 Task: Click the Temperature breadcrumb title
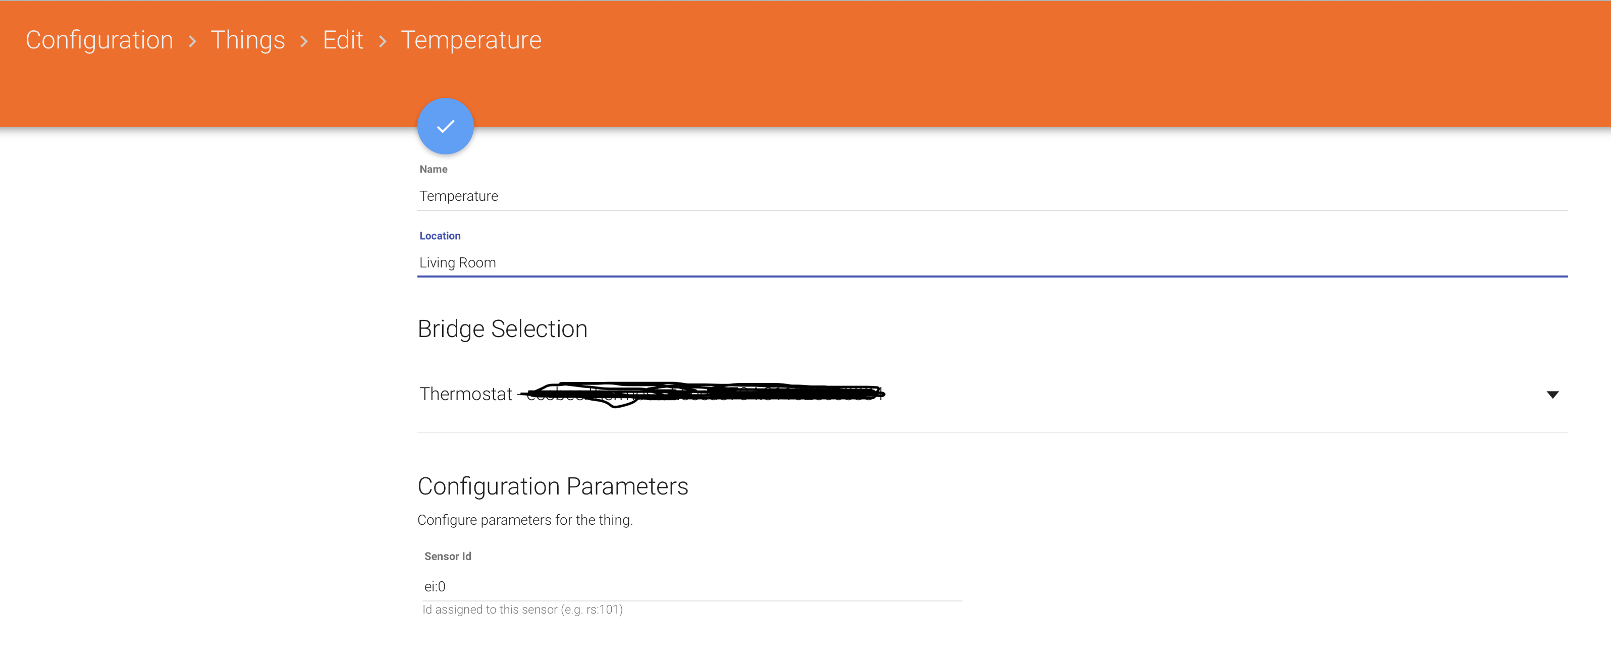coord(471,40)
